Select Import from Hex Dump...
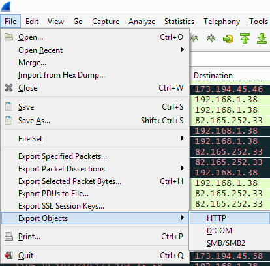 coord(95,75)
